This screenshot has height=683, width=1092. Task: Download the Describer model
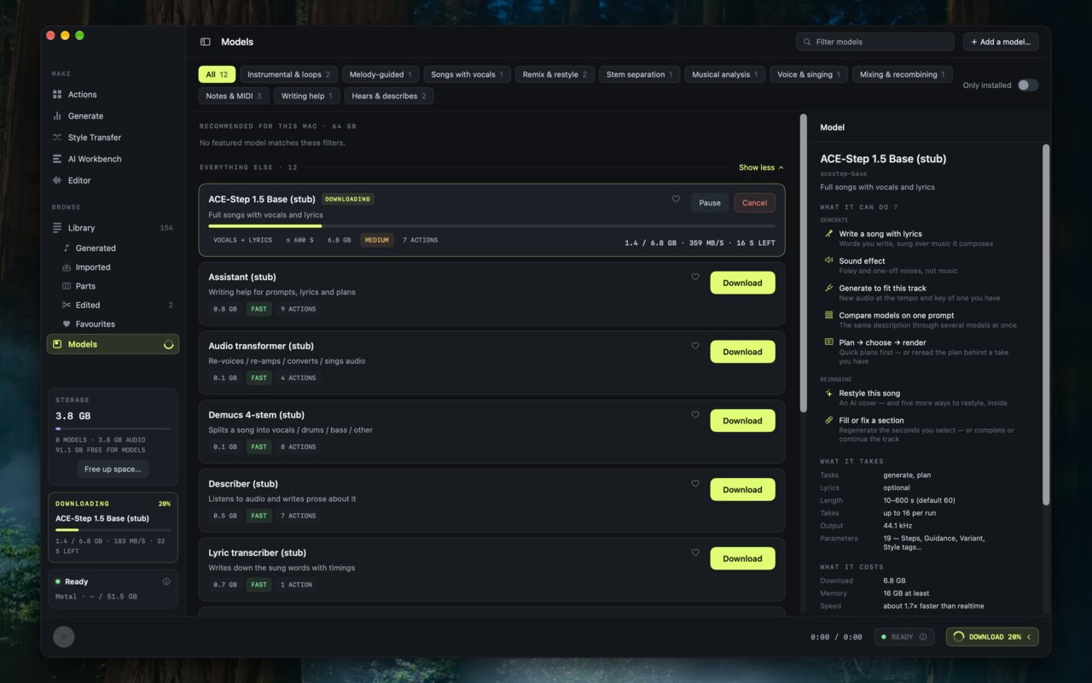pyautogui.click(x=742, y=489)
